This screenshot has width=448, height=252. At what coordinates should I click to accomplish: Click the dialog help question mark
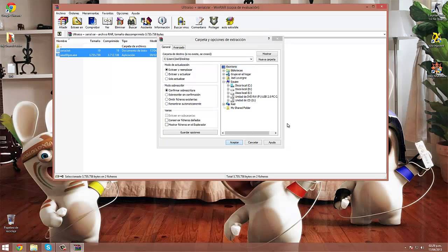269,38
